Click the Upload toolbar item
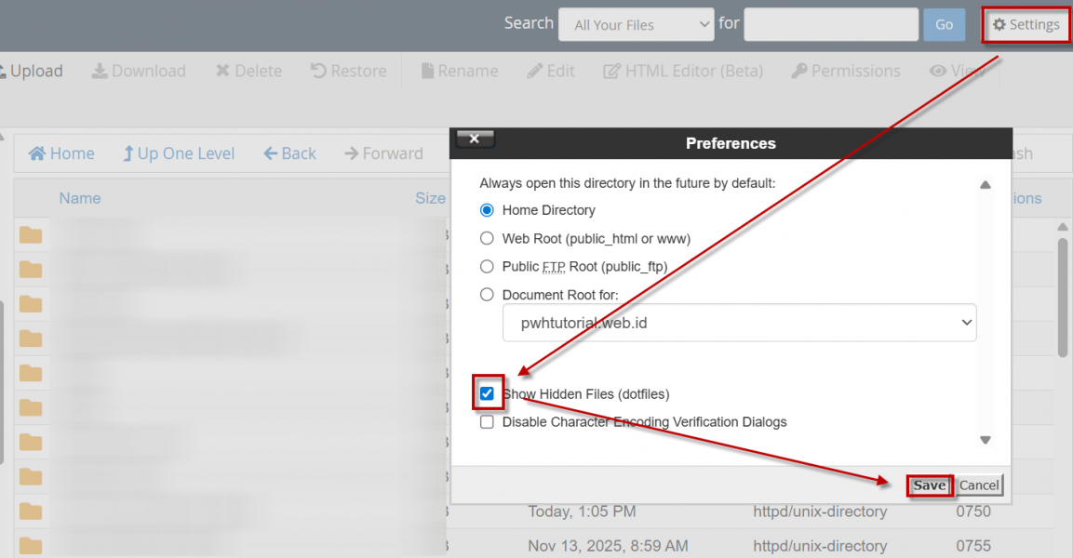This screenshot has width=1073, height=558. 35,71
